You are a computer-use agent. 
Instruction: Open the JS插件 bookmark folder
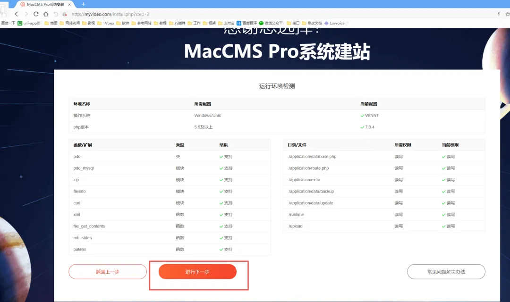pos(177,23)
